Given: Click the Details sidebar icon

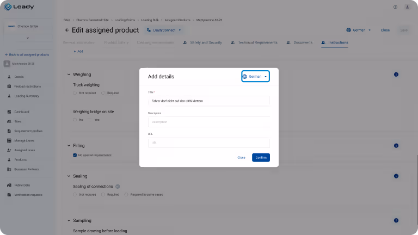Looking at the screenshot, I should pos(9,77).
